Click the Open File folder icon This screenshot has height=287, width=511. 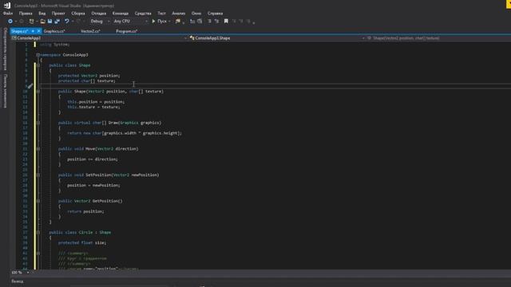(42, 22)
